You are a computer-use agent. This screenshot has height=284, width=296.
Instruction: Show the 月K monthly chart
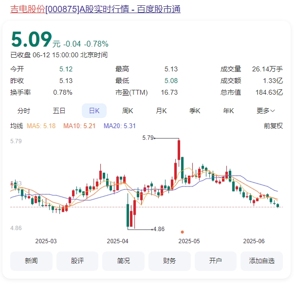(161, 111)
